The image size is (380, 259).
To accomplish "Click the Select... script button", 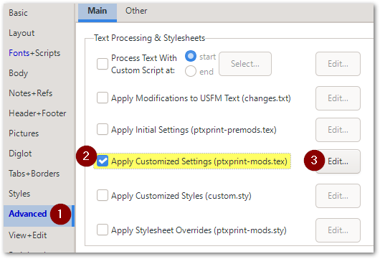I will point(245,64).
